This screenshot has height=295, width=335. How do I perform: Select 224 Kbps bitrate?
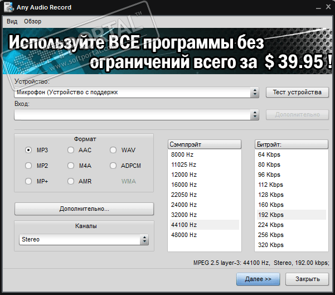pos(292,225)
